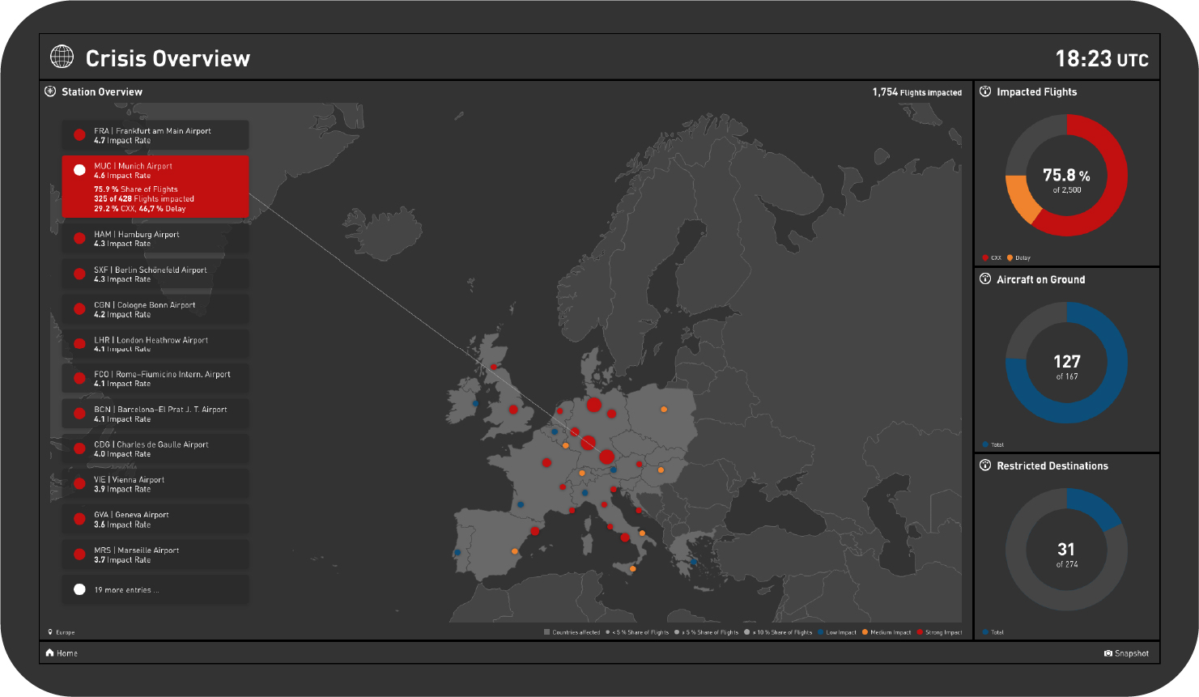Go to Home via bottom bar link
The width and height of the screenshot is (1199, 697).
pos(67,653)
